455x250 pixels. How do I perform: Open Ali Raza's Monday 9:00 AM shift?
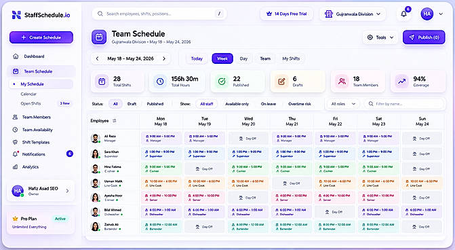pyautogui.click(x=161, y=138)
